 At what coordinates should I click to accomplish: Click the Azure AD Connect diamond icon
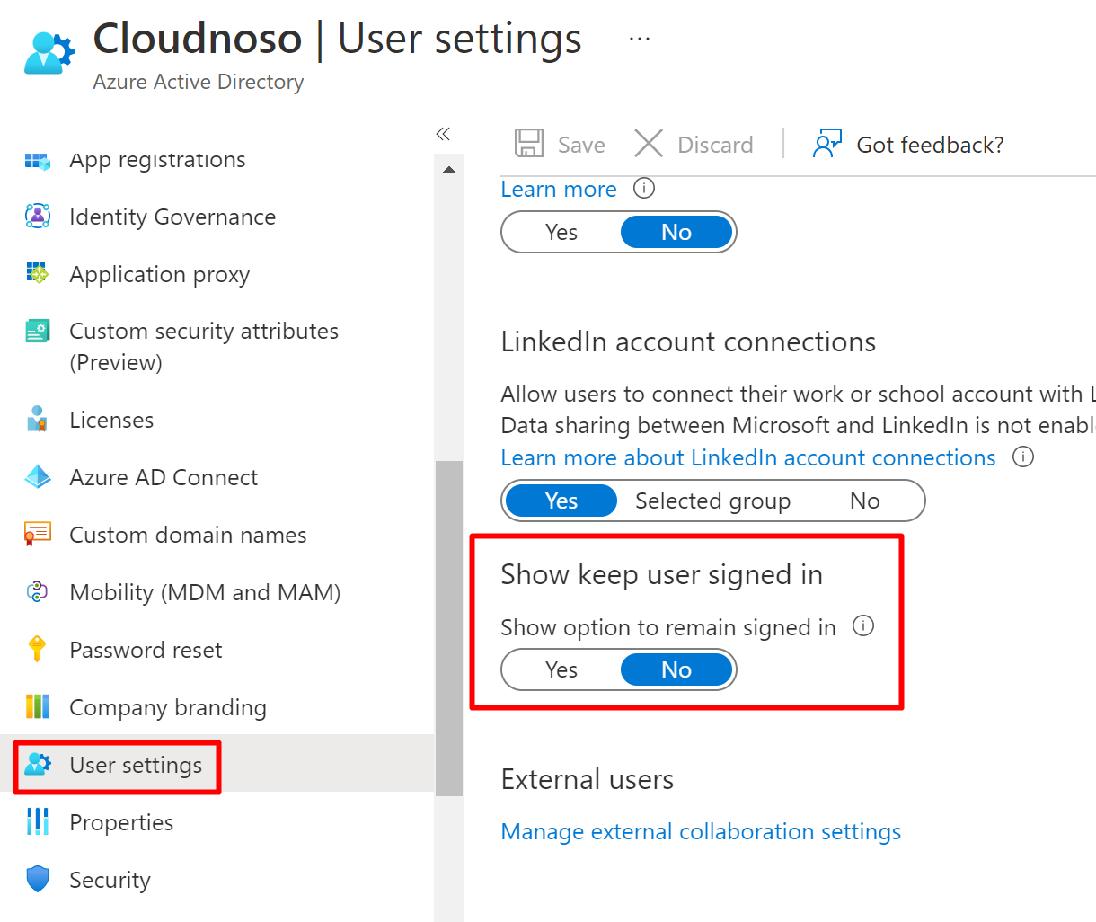click(x=38, y=477)
